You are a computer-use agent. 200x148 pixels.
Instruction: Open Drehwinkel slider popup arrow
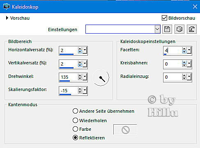[85, 77]
